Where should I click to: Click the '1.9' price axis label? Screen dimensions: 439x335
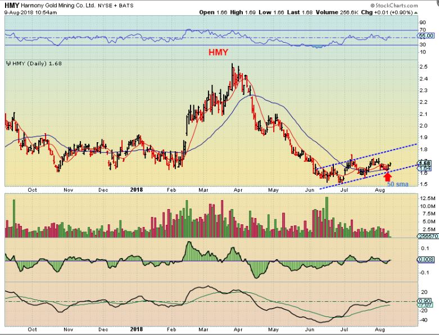(x=424, y=137)
